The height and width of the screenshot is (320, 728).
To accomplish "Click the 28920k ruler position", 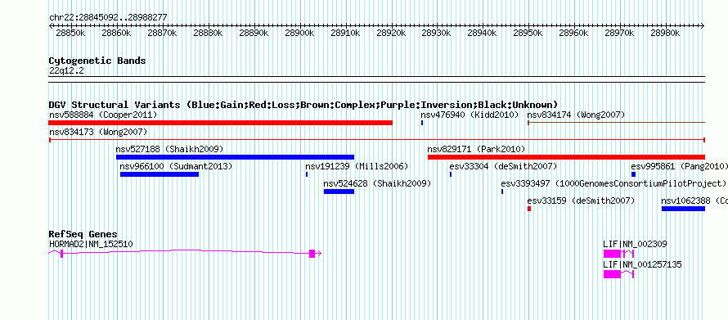I will pyautogui.click(x=391, y=33).
